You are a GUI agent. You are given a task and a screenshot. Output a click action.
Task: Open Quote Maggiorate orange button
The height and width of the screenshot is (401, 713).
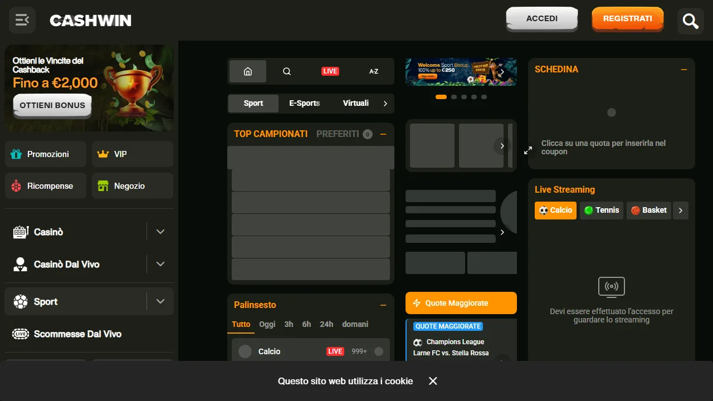coord(461,303)
